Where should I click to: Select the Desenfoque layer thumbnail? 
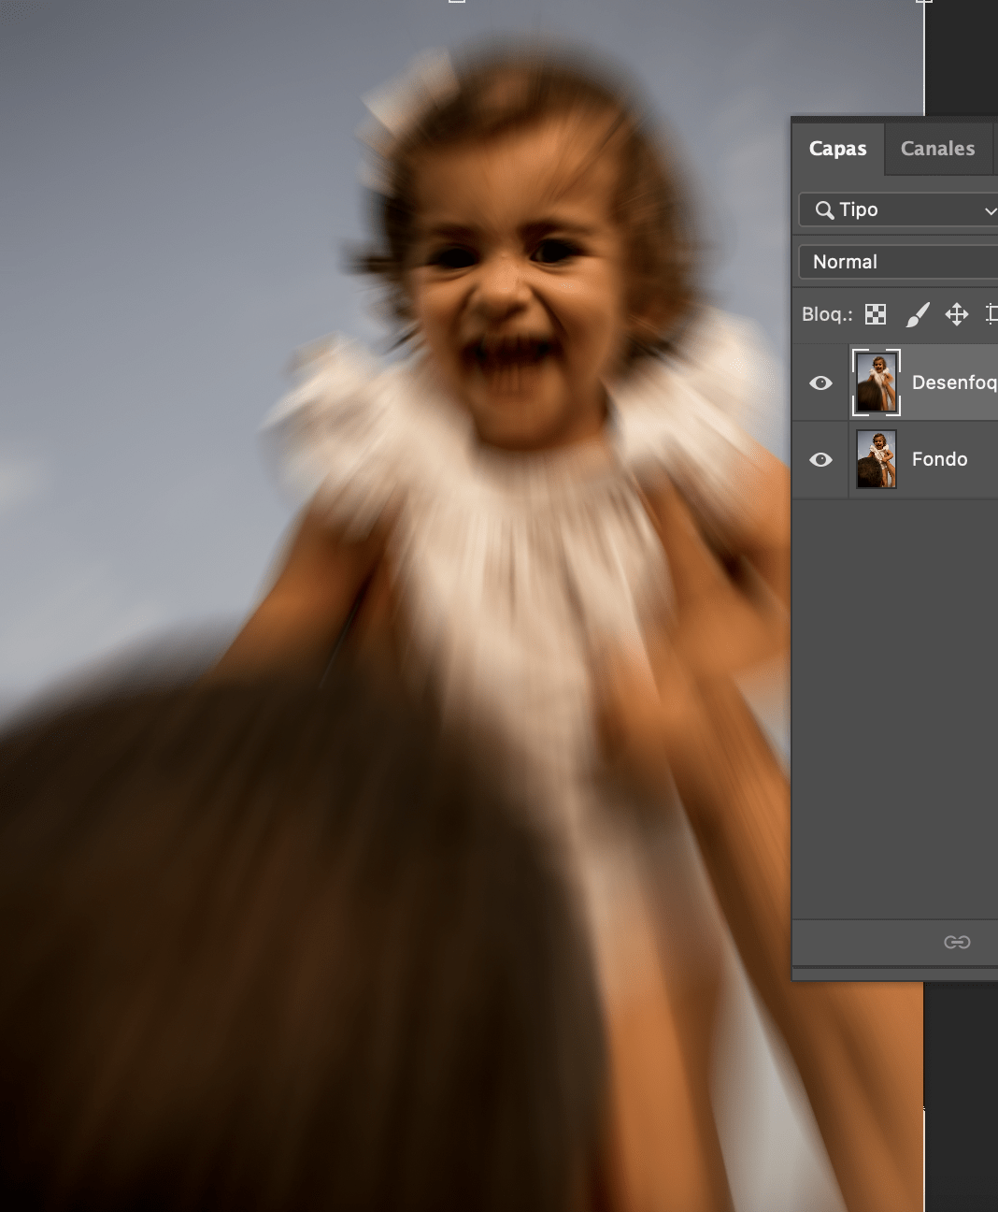point(877,382)
